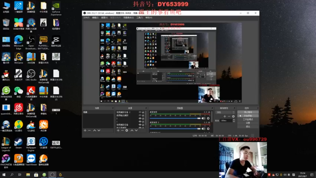Open the 剪映专业版 desktop icon
The image size is (316, 178).
point(56,41)
